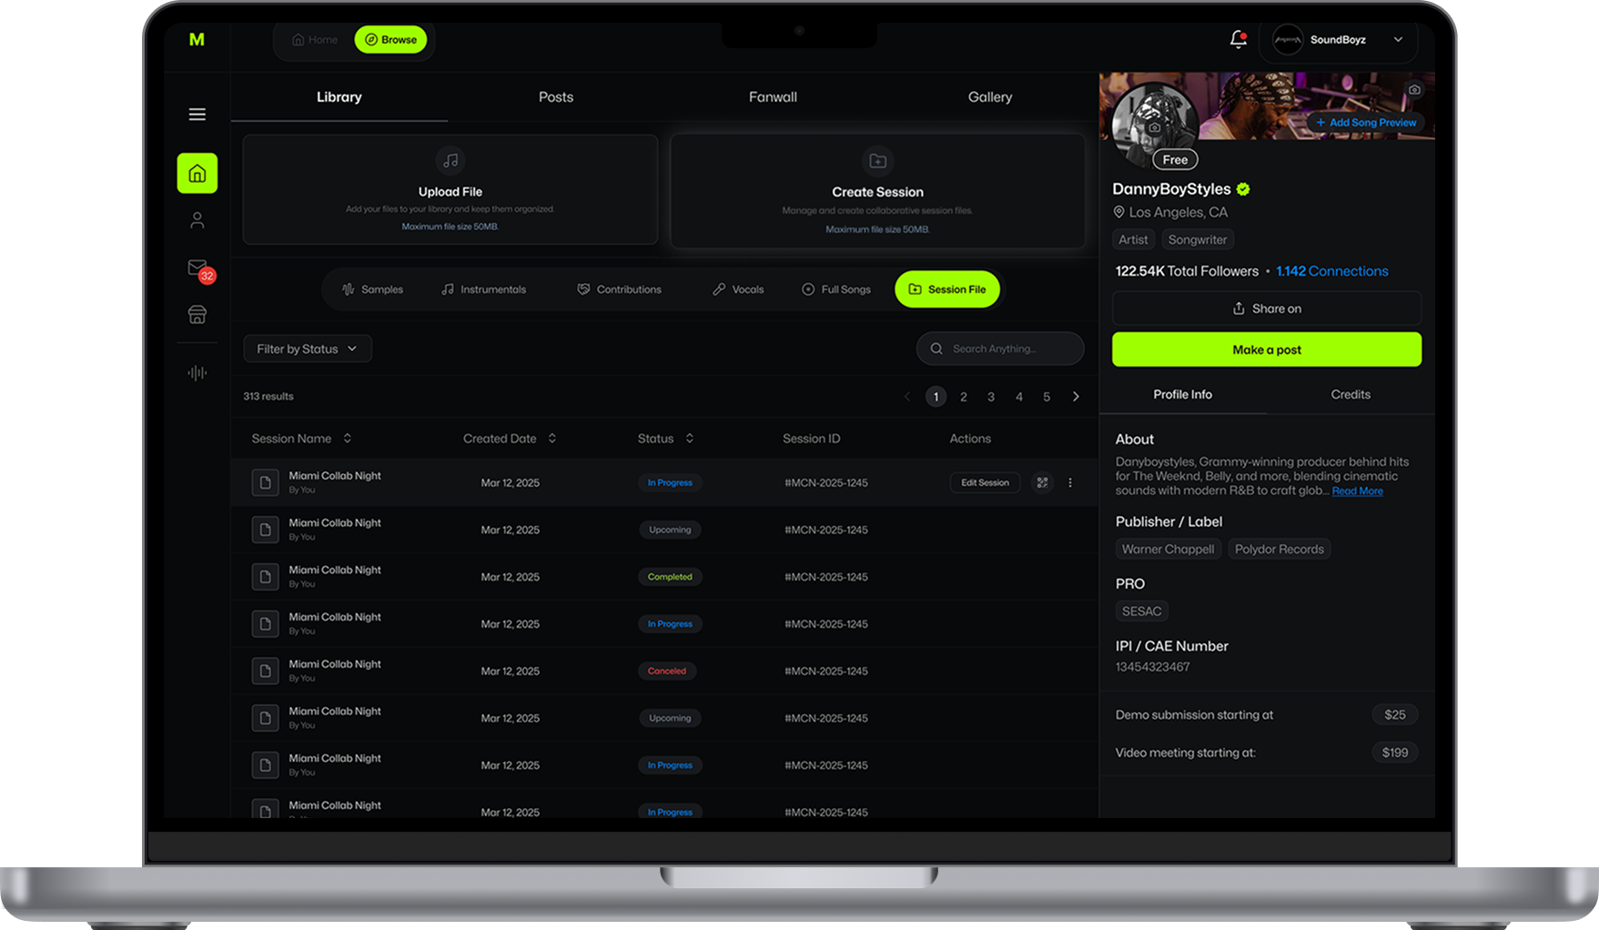Open the Credits tab

(1350, 395)
